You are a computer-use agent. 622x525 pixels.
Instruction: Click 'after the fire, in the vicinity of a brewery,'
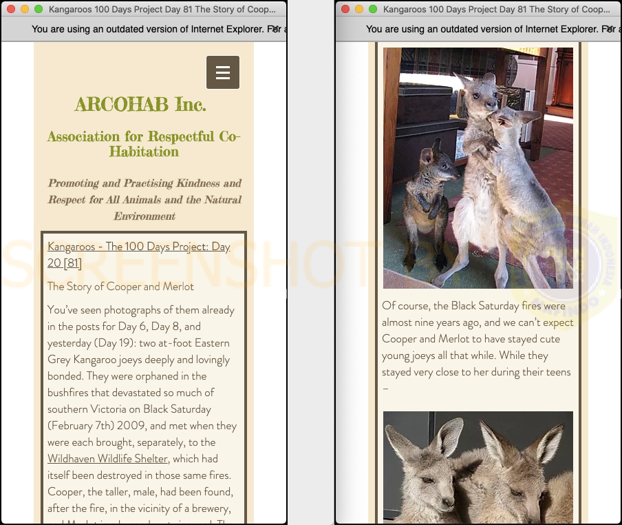point(139,508)
